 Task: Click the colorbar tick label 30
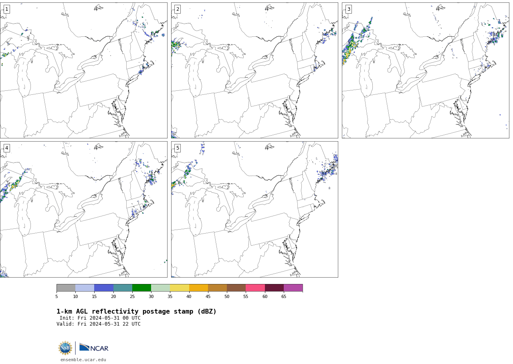pos(151,296)
